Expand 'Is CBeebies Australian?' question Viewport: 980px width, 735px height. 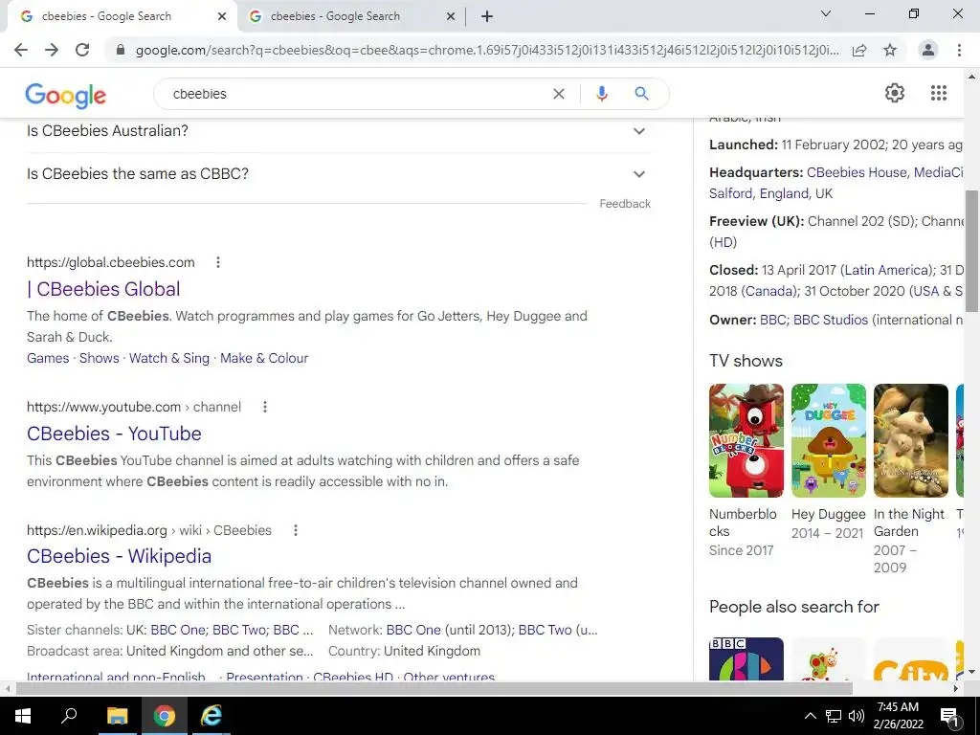click(339, 131)
